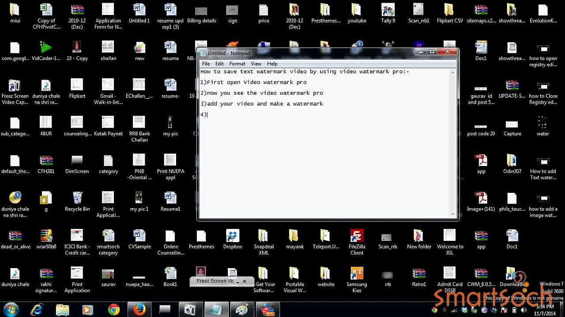Open the Paint app from the taskbar
This screenshot has width=565, height=317.
point(241,310)
